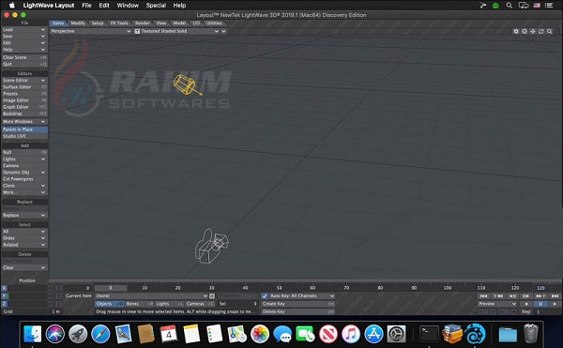Switch to the Setup tab
This screenshot has height=348, width=563.
pos(98,23)
